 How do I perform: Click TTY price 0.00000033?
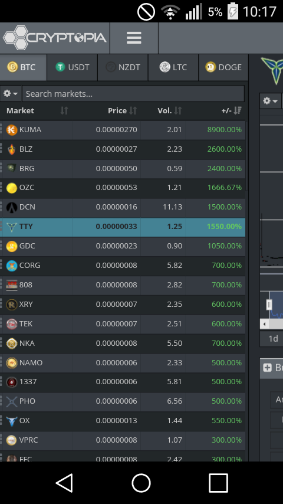click(116, 226)
